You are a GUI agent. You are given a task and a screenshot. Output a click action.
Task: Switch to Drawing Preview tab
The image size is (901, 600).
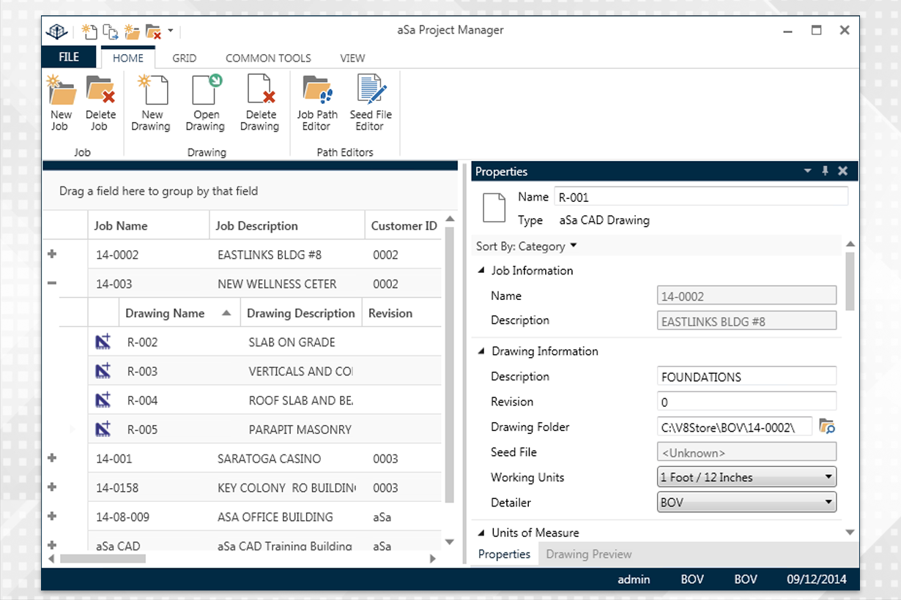589,554
